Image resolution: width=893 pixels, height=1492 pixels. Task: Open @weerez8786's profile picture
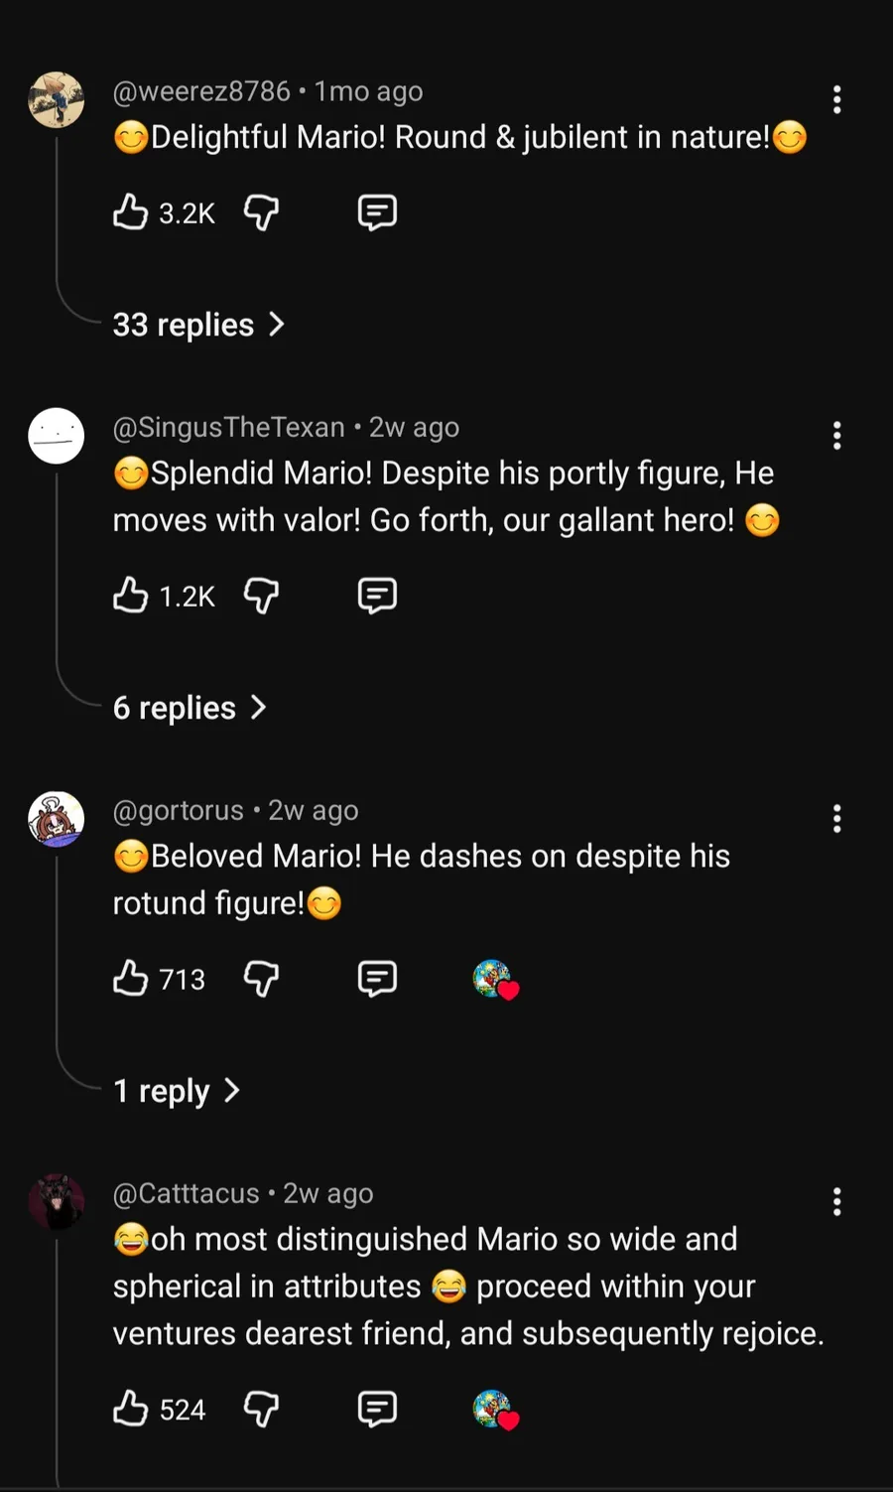tap(57, 99)
